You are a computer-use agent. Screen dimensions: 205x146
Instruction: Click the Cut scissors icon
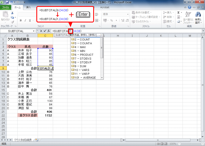click(x=12, y=13)
